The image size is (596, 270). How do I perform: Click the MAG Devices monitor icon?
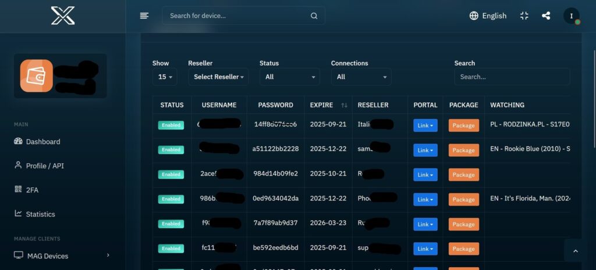(18, 255)
